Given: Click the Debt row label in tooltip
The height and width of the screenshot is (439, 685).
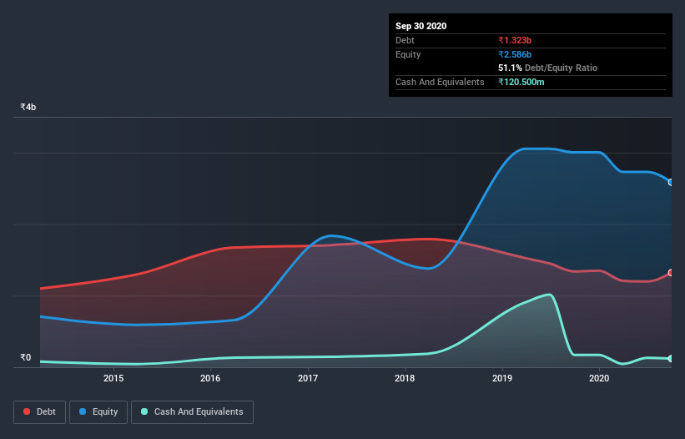Looking at the screenshot, I should click(405, 40).
